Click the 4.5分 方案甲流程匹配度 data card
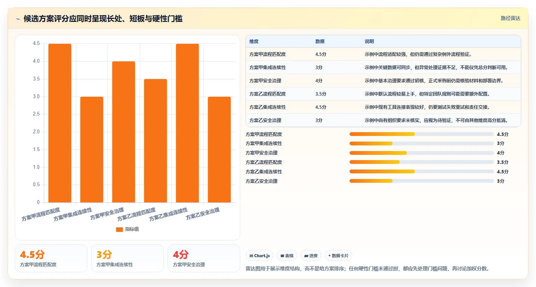 coord(51,258)
